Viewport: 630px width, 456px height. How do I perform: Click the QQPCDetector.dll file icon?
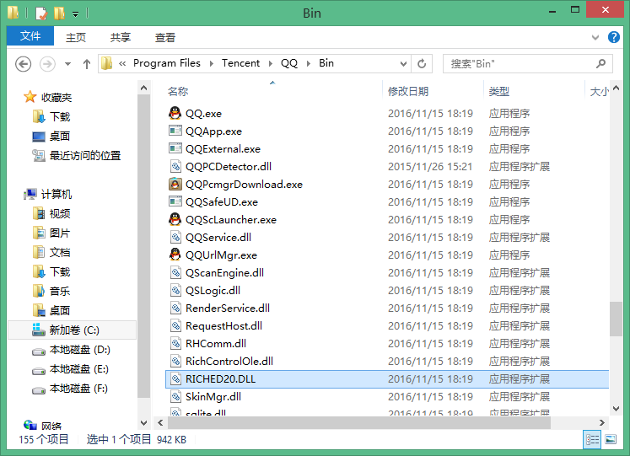175,166
